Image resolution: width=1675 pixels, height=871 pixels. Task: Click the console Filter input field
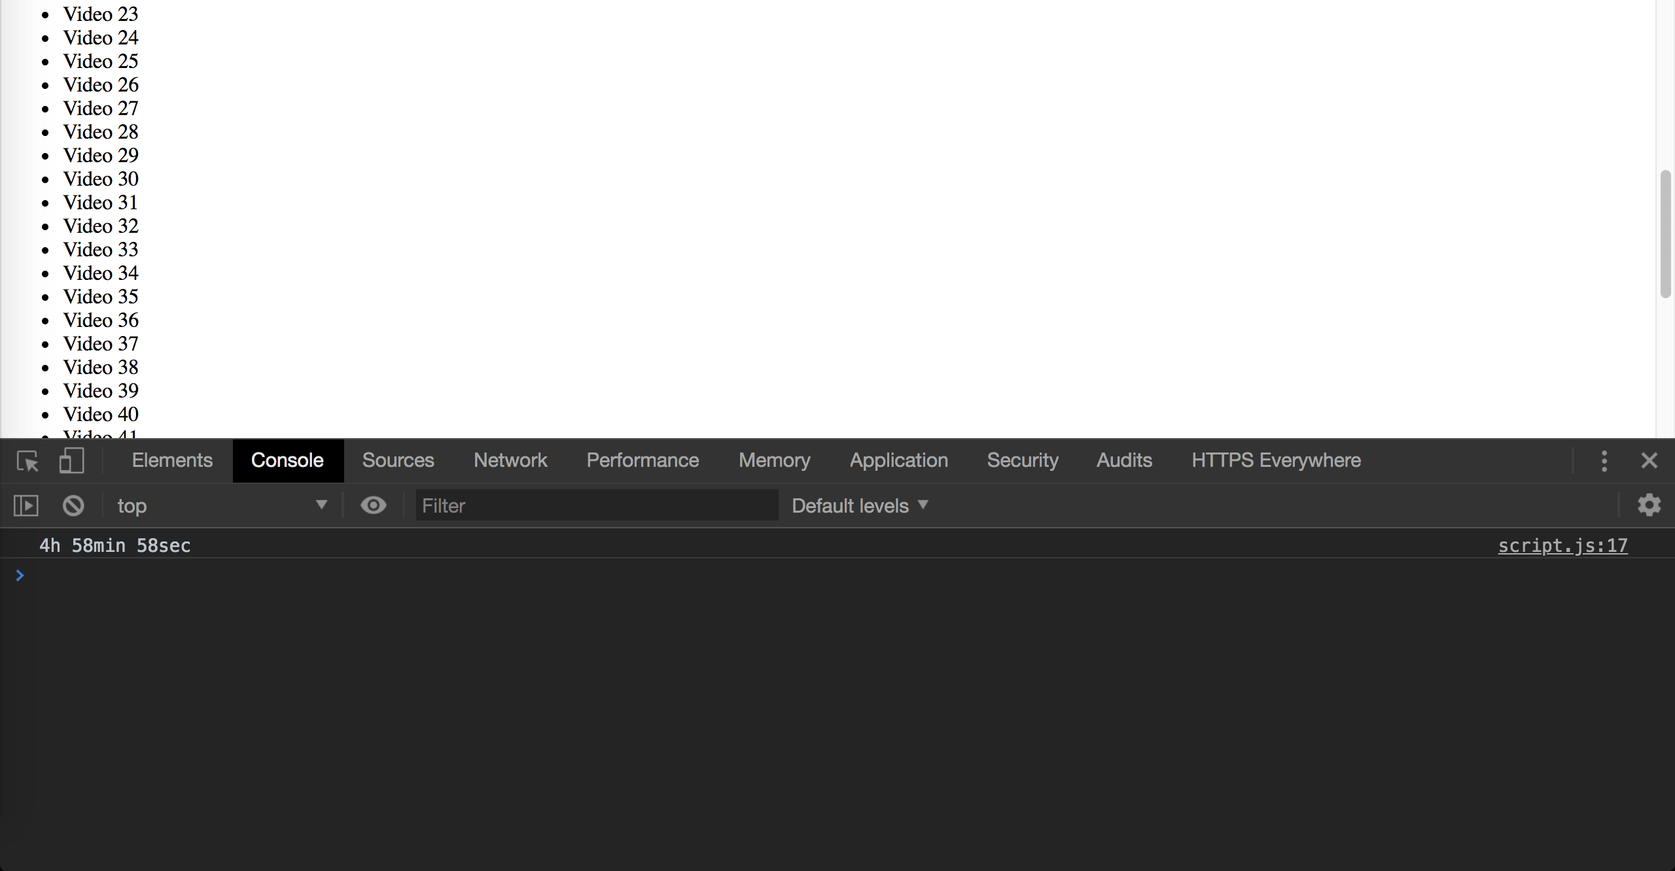[x=597, y=505]
